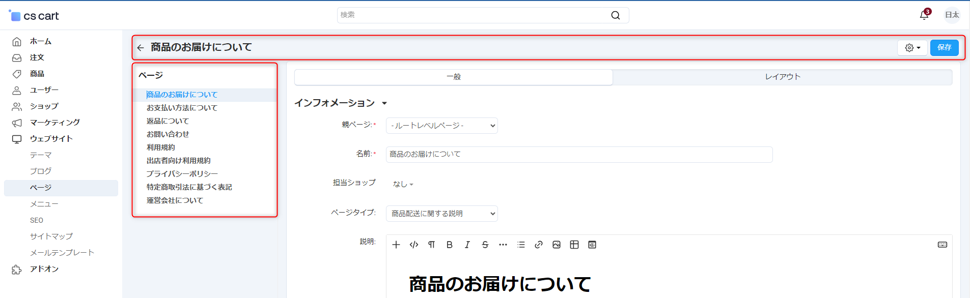The height and width of the screenshot is (298, 970).
Task: Open the gear settings dropdown
Action: 912,48
